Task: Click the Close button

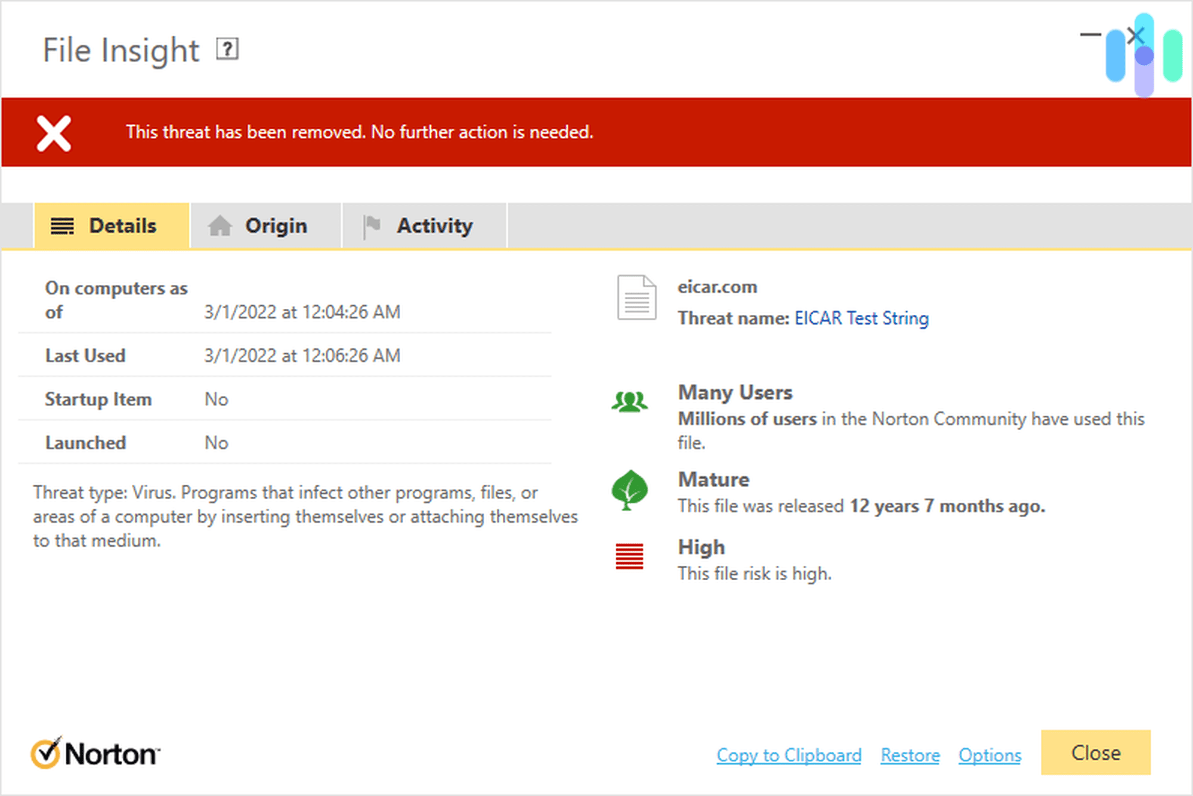Action: (1095, 752)
